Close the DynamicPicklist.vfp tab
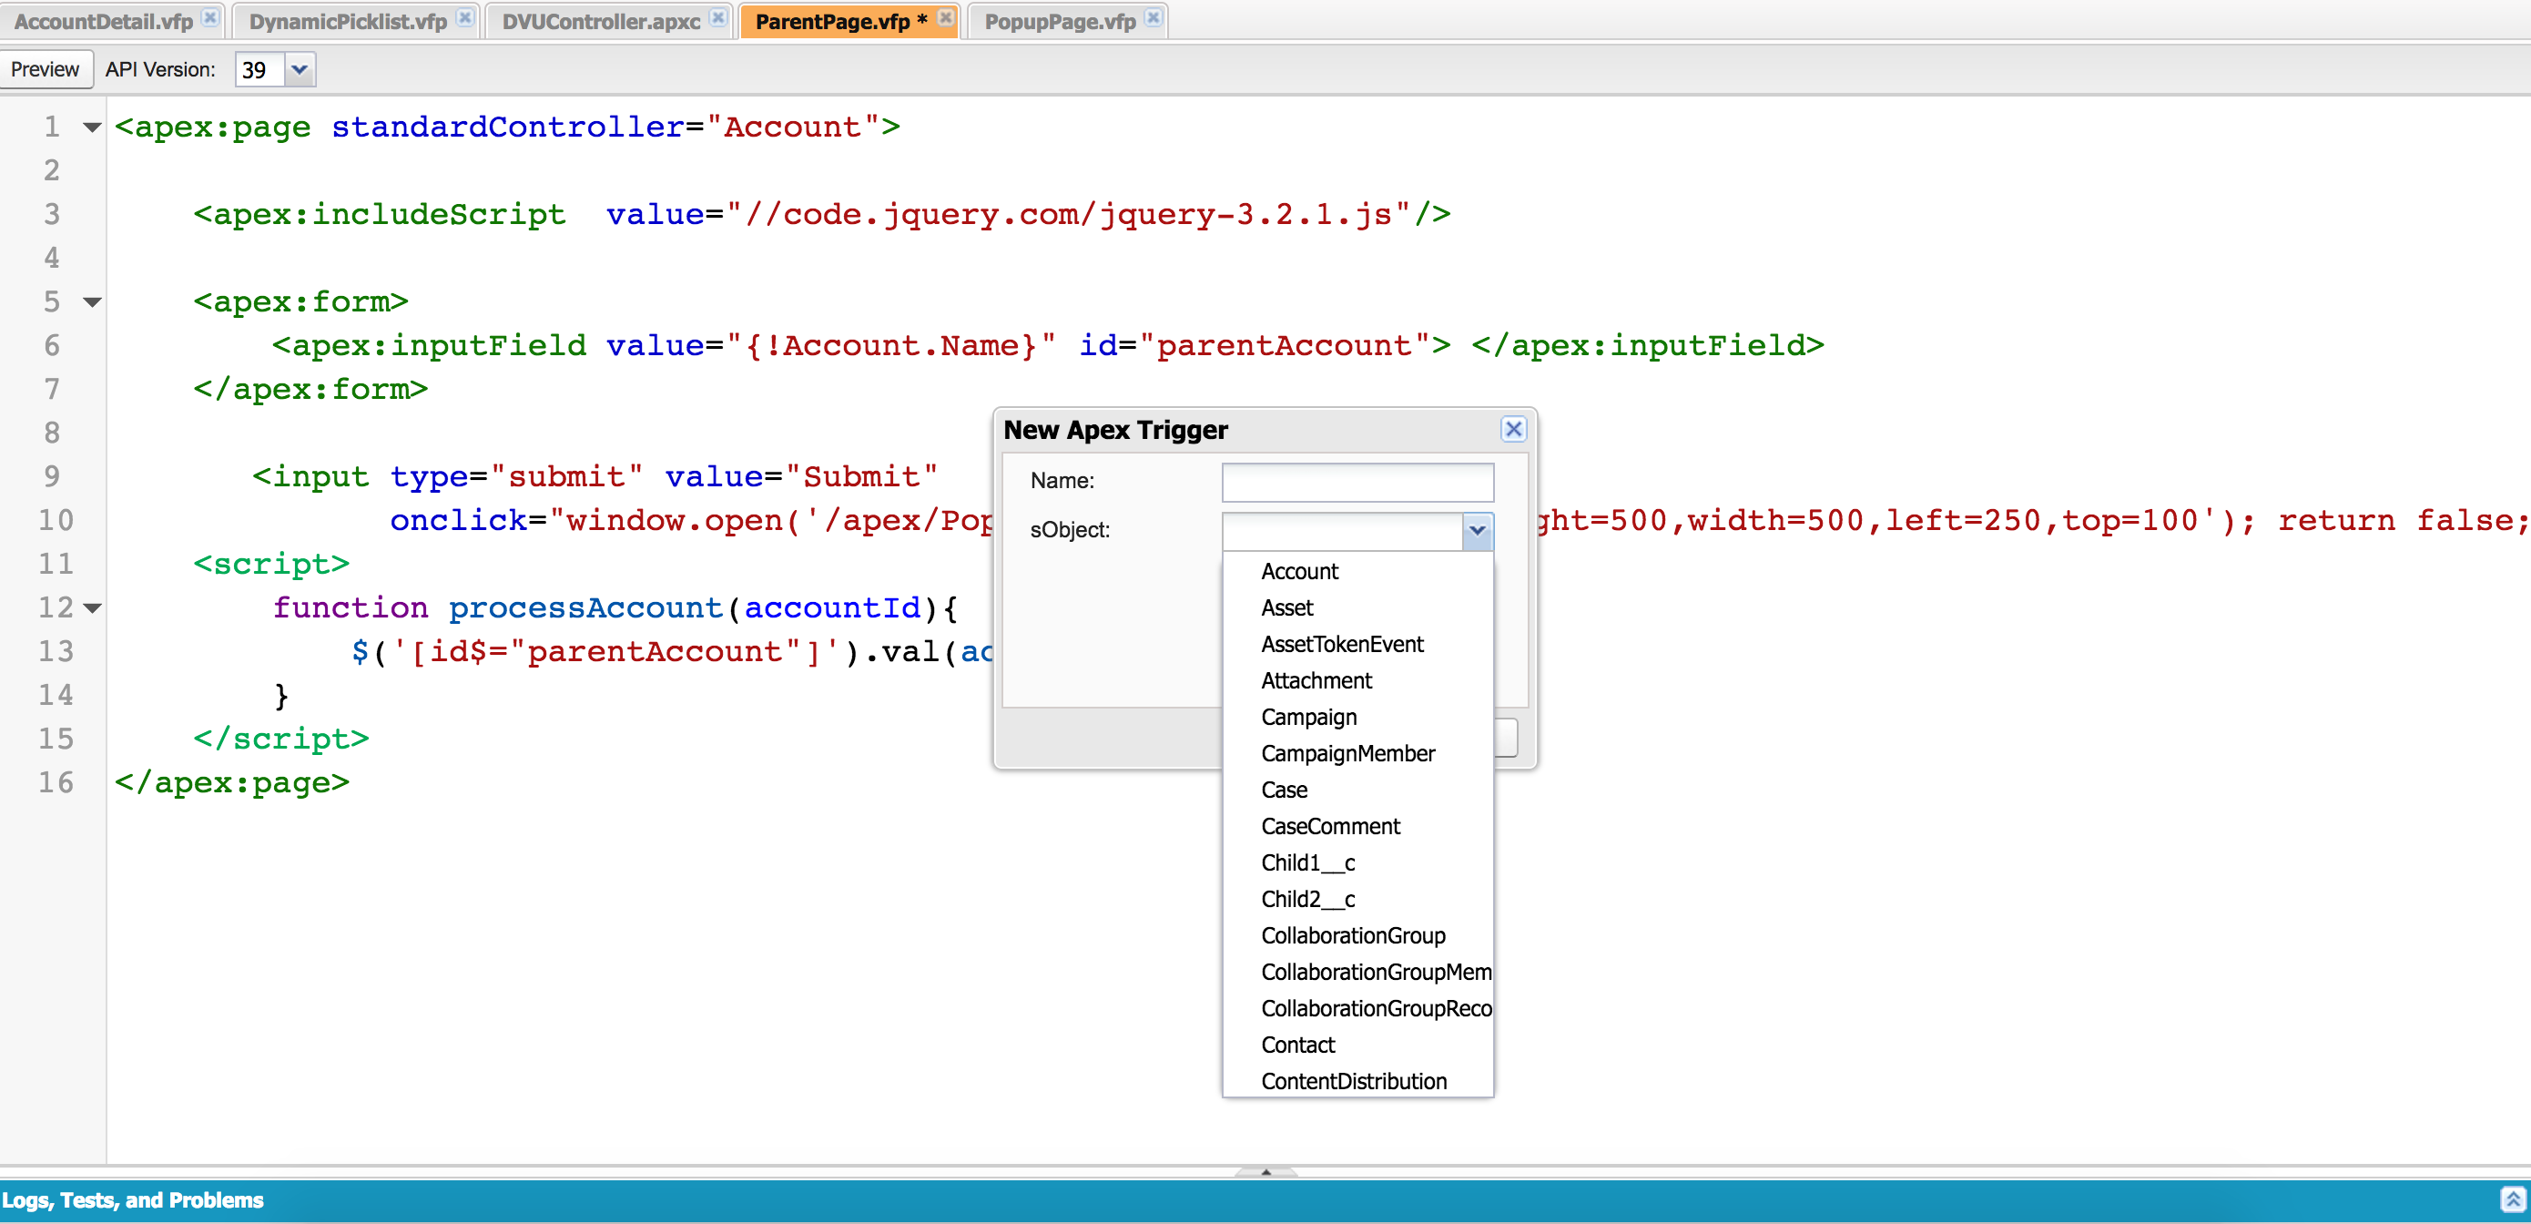The image size is (2531, 1224). point(464,17)
